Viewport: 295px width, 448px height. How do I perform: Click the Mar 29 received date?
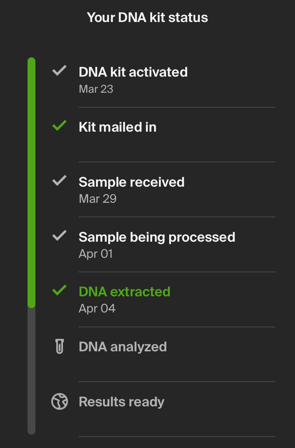pos(98,199)
